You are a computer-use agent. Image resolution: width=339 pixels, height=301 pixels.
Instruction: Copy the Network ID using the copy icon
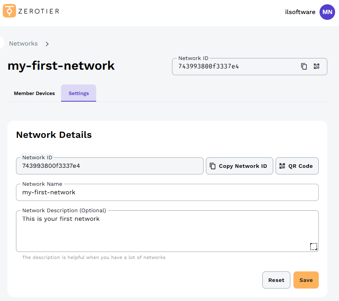tap(304, 66)
